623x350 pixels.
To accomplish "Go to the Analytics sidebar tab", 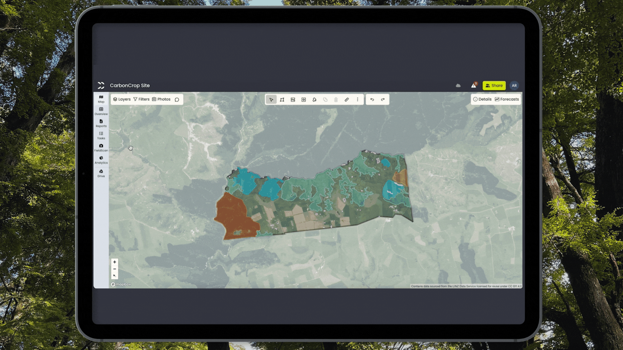I will [x=101, y=160].
